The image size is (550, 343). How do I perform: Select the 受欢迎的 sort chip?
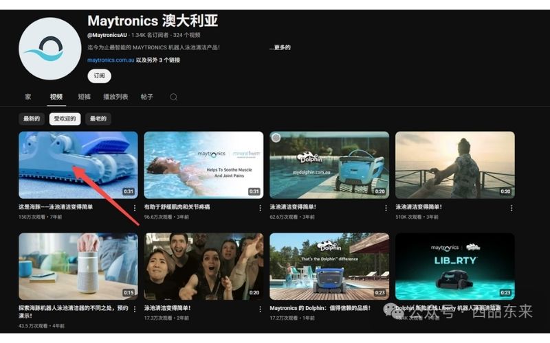[x=65, y=119]
